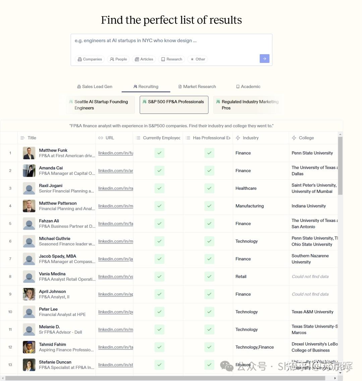Switch to the Sales Lead Gen tab
The image size is (362, 381).
[95, 86]
